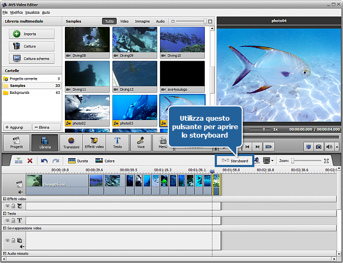The height and width of the screenshot is (263, 343).
Task: Click the Testo tool button
Action: click(x=117, y=142)
